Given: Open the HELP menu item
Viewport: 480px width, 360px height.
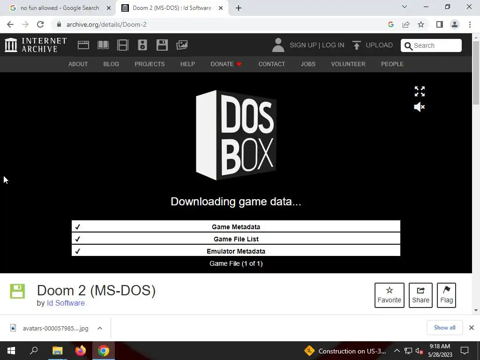Looking at the screenshot, I should coord(187,64).
